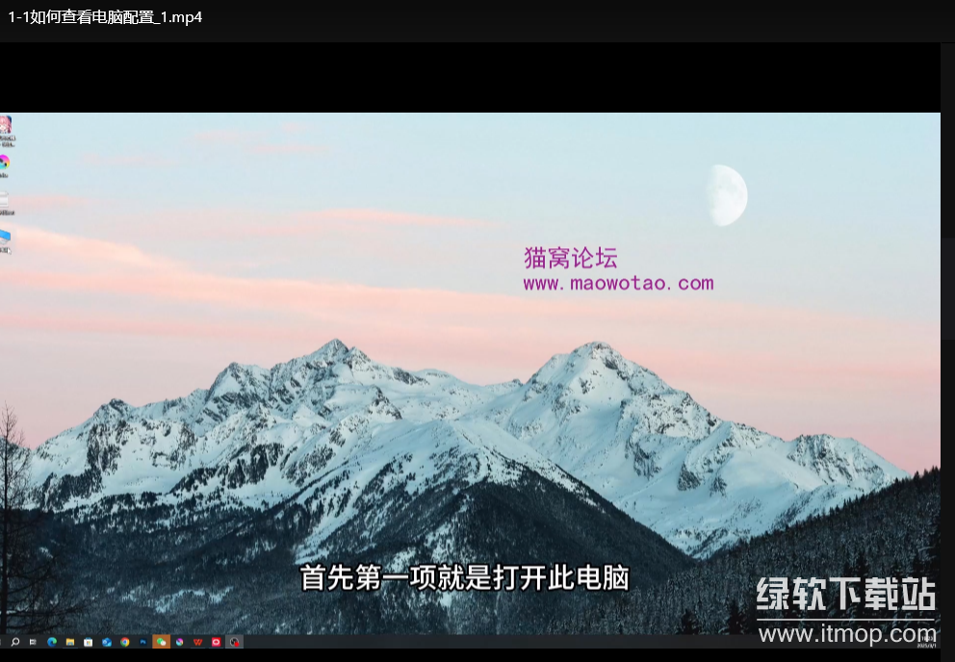Screen dimensions: 955x662
Task: Open the colorful circle desktop shortcut
Action: 5,163
